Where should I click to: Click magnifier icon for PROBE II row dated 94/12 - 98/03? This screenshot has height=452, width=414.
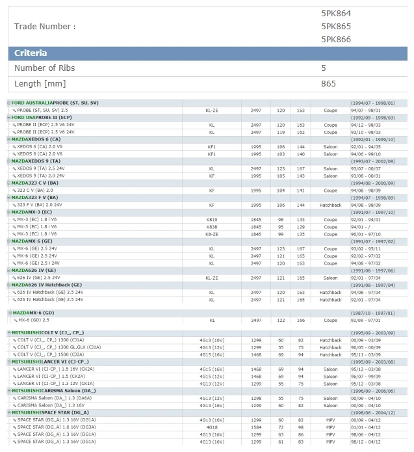pyautogui.click(x=14, y=125)
